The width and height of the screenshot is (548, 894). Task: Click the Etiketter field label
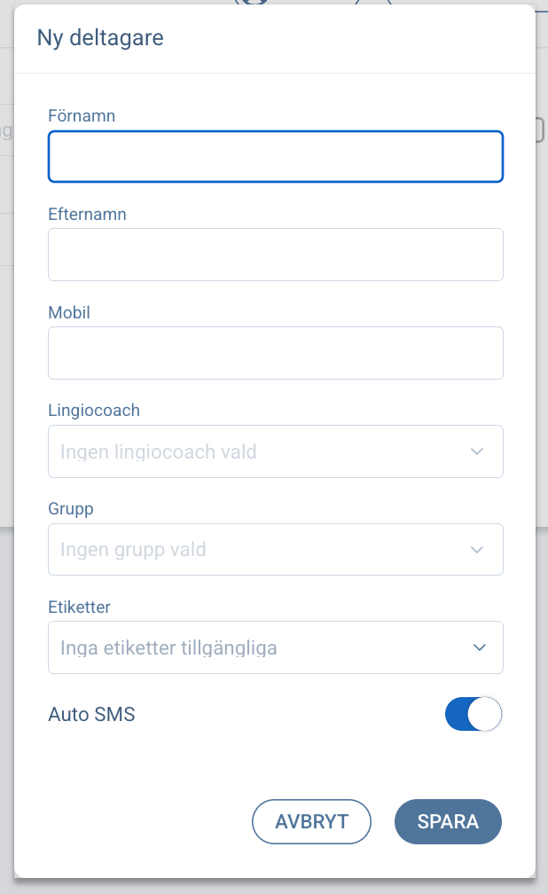[x=79, y=608]
